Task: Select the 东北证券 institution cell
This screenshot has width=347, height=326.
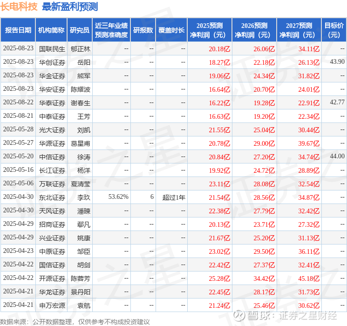Action: tap(52, 197)
